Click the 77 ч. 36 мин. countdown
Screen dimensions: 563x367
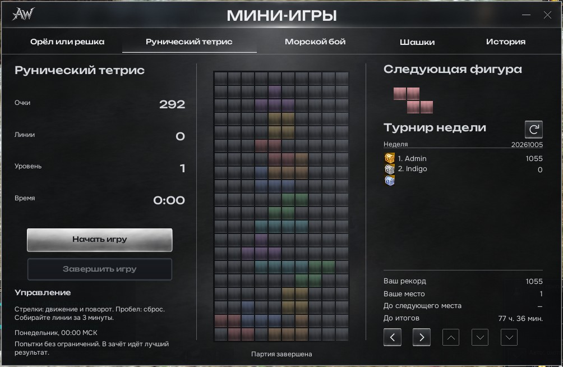pos(520,319)
